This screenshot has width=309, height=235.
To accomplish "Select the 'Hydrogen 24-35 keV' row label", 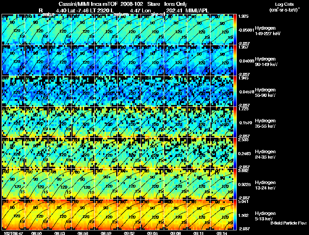I will coord(265,154).
